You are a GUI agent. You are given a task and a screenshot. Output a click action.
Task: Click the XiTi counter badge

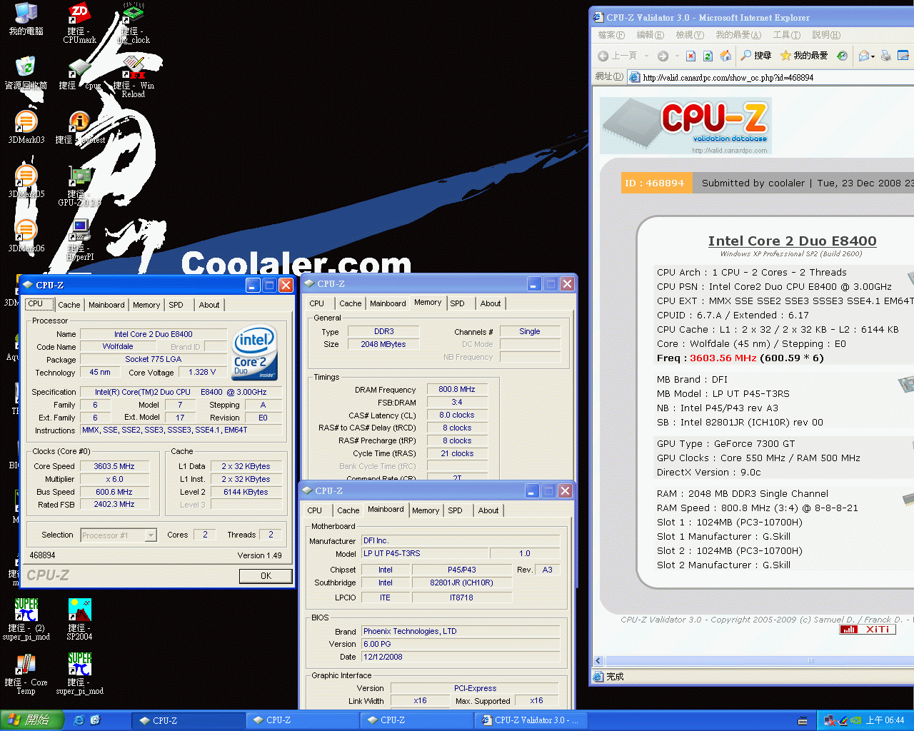[x=868, y=630]
